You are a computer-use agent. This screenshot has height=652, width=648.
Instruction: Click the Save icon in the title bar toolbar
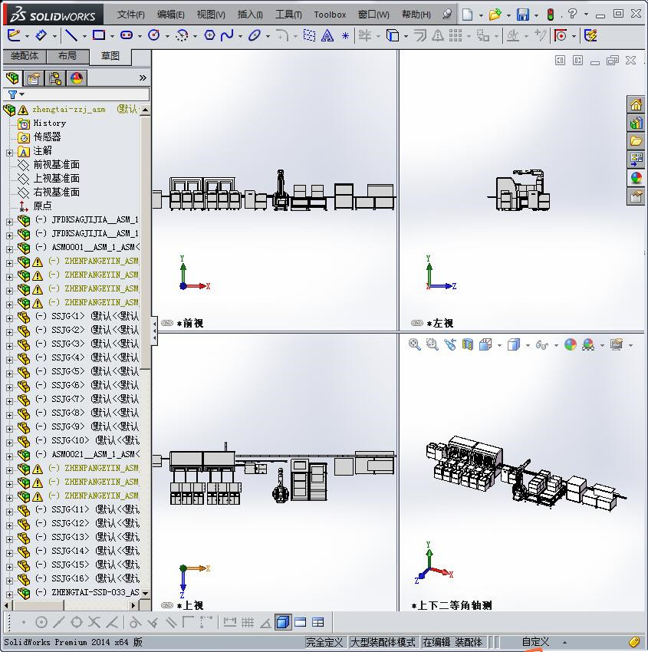(x=523, y=15)
